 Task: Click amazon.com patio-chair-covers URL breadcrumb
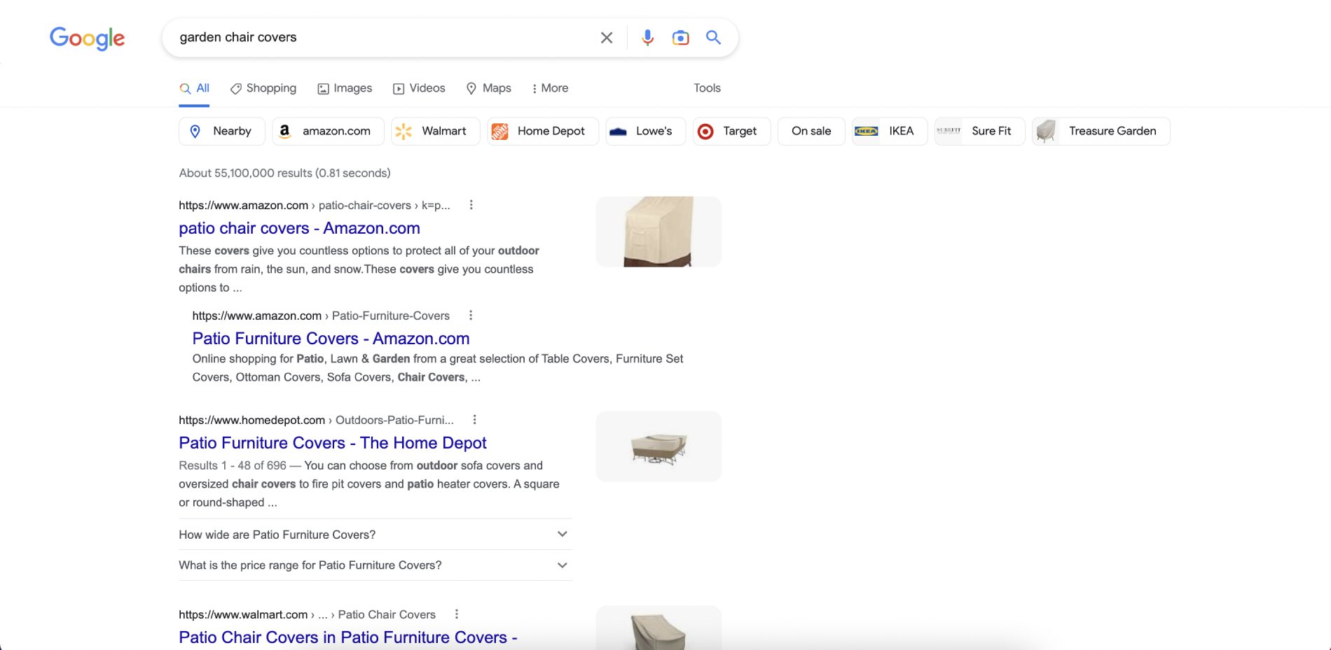click(315, 205)
